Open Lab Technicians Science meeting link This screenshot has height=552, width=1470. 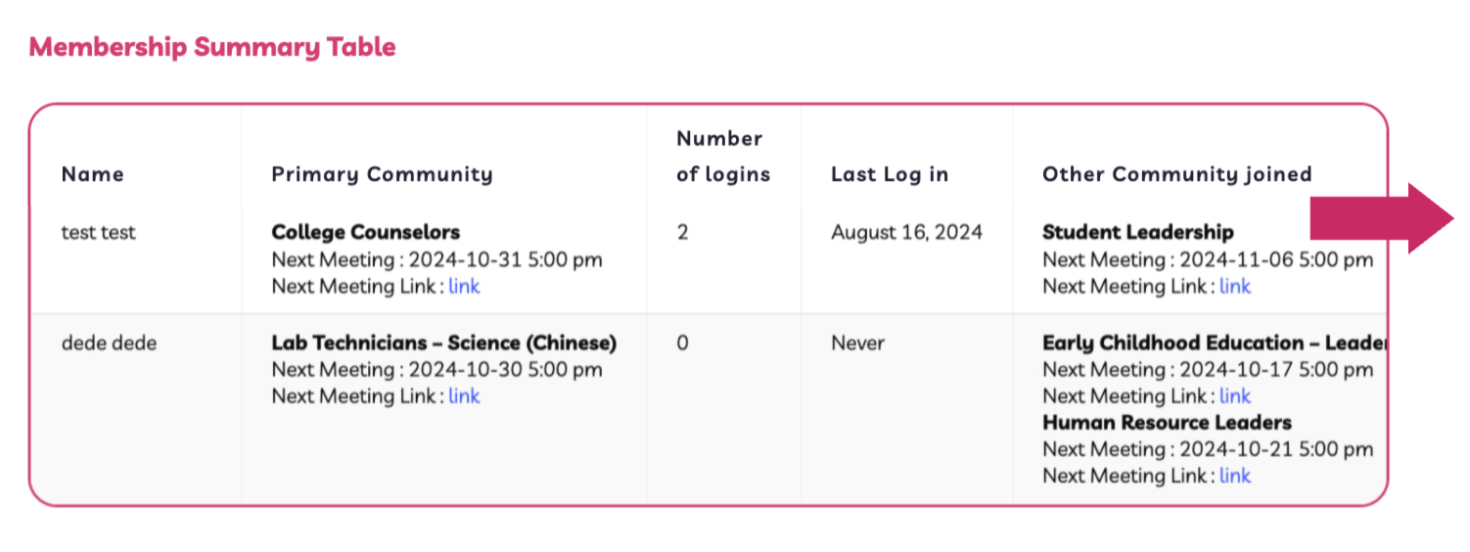pos(464,396)
